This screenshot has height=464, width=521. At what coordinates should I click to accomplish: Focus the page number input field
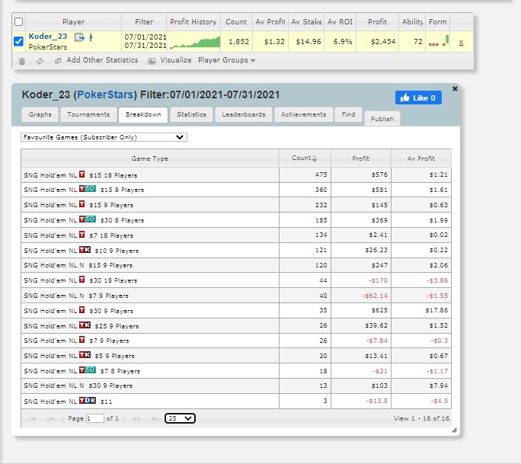(95, 418)
